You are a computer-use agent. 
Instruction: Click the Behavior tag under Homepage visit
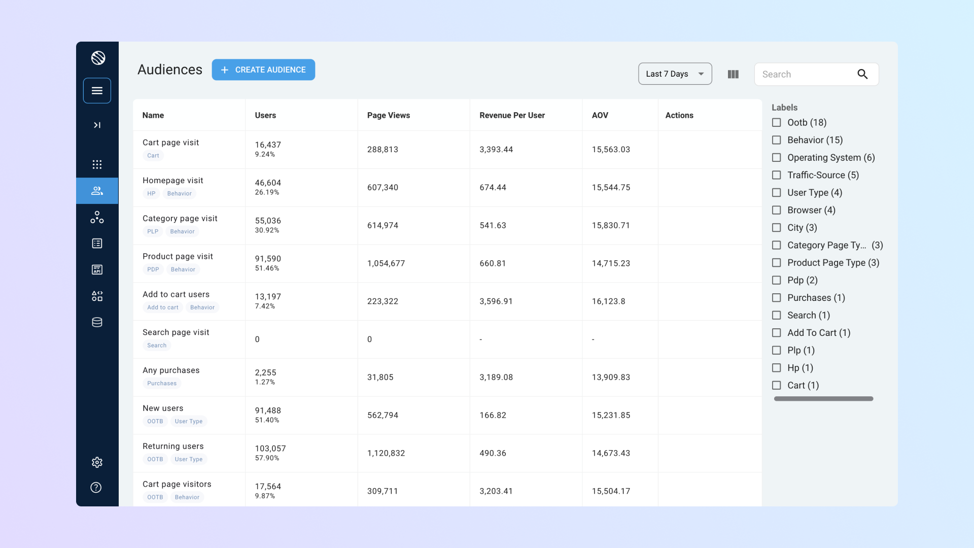click(179, 193)
